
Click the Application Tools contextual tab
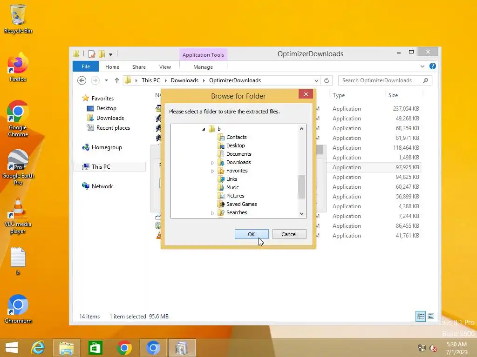(203, 55)
